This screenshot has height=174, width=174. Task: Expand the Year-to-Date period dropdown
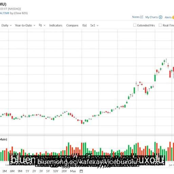25,25
